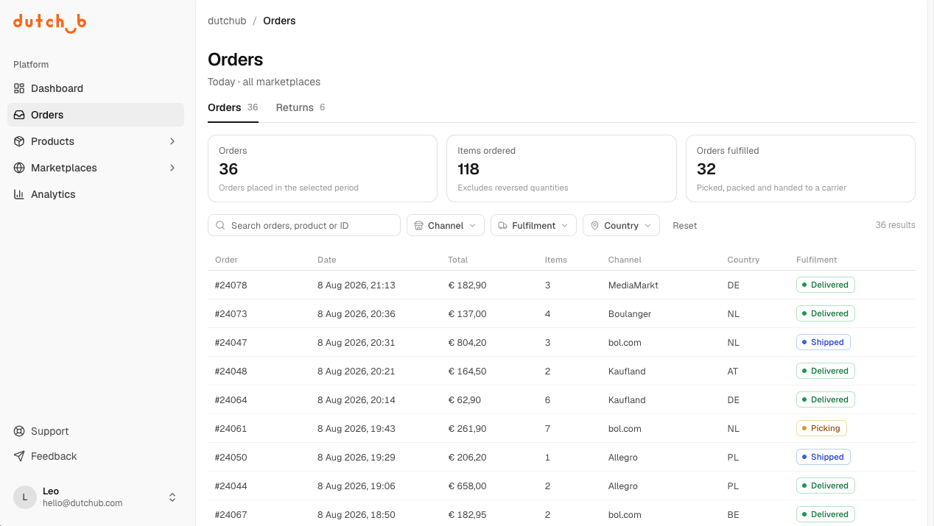
Task: Select the Items ordered summary card
Action: point(561,168)
